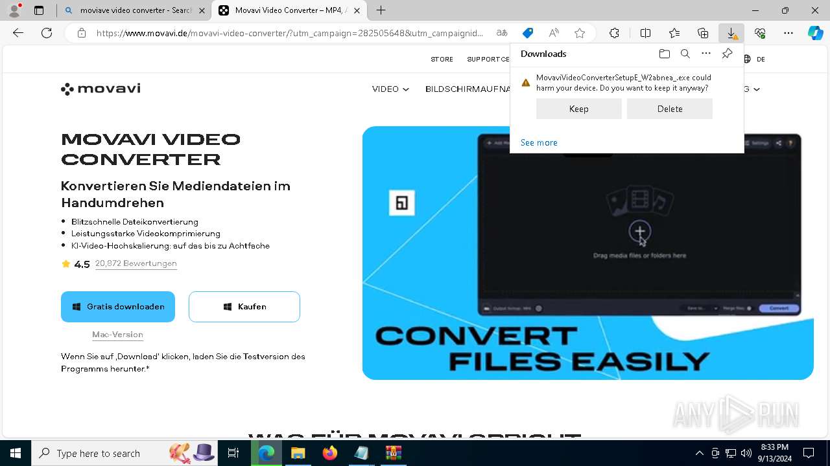Screen dimensions: 830x466
Task: Delete the downloaded exe file
Action: (670, 109)
